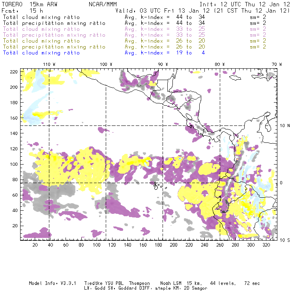
Task: Click the "20" x-axis tick label
Action: (35, 245)
